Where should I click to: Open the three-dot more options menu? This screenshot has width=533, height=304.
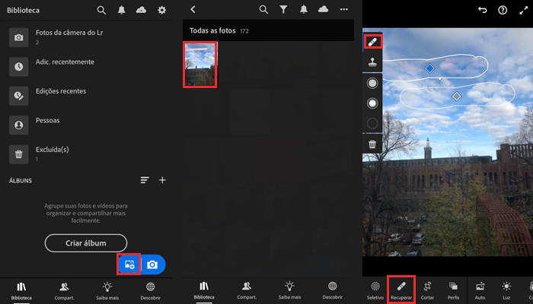[343, 10]
